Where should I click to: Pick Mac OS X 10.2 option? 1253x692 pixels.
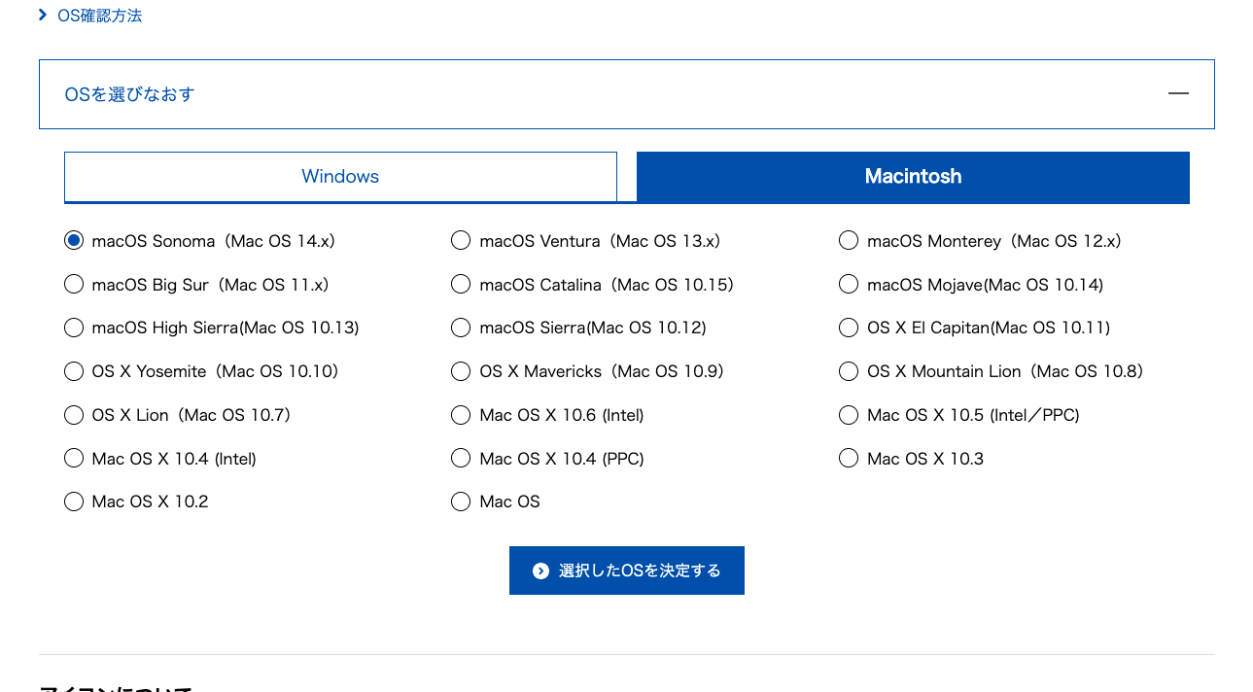point(74,502)
